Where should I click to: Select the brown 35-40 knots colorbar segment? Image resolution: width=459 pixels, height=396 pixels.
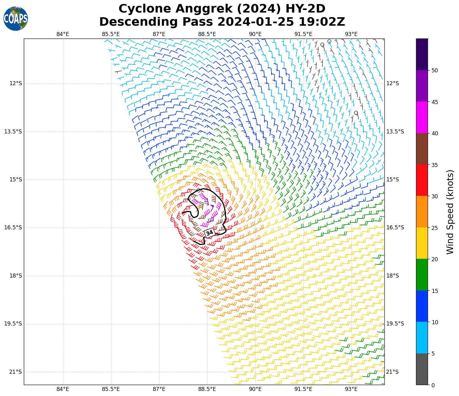422,149
